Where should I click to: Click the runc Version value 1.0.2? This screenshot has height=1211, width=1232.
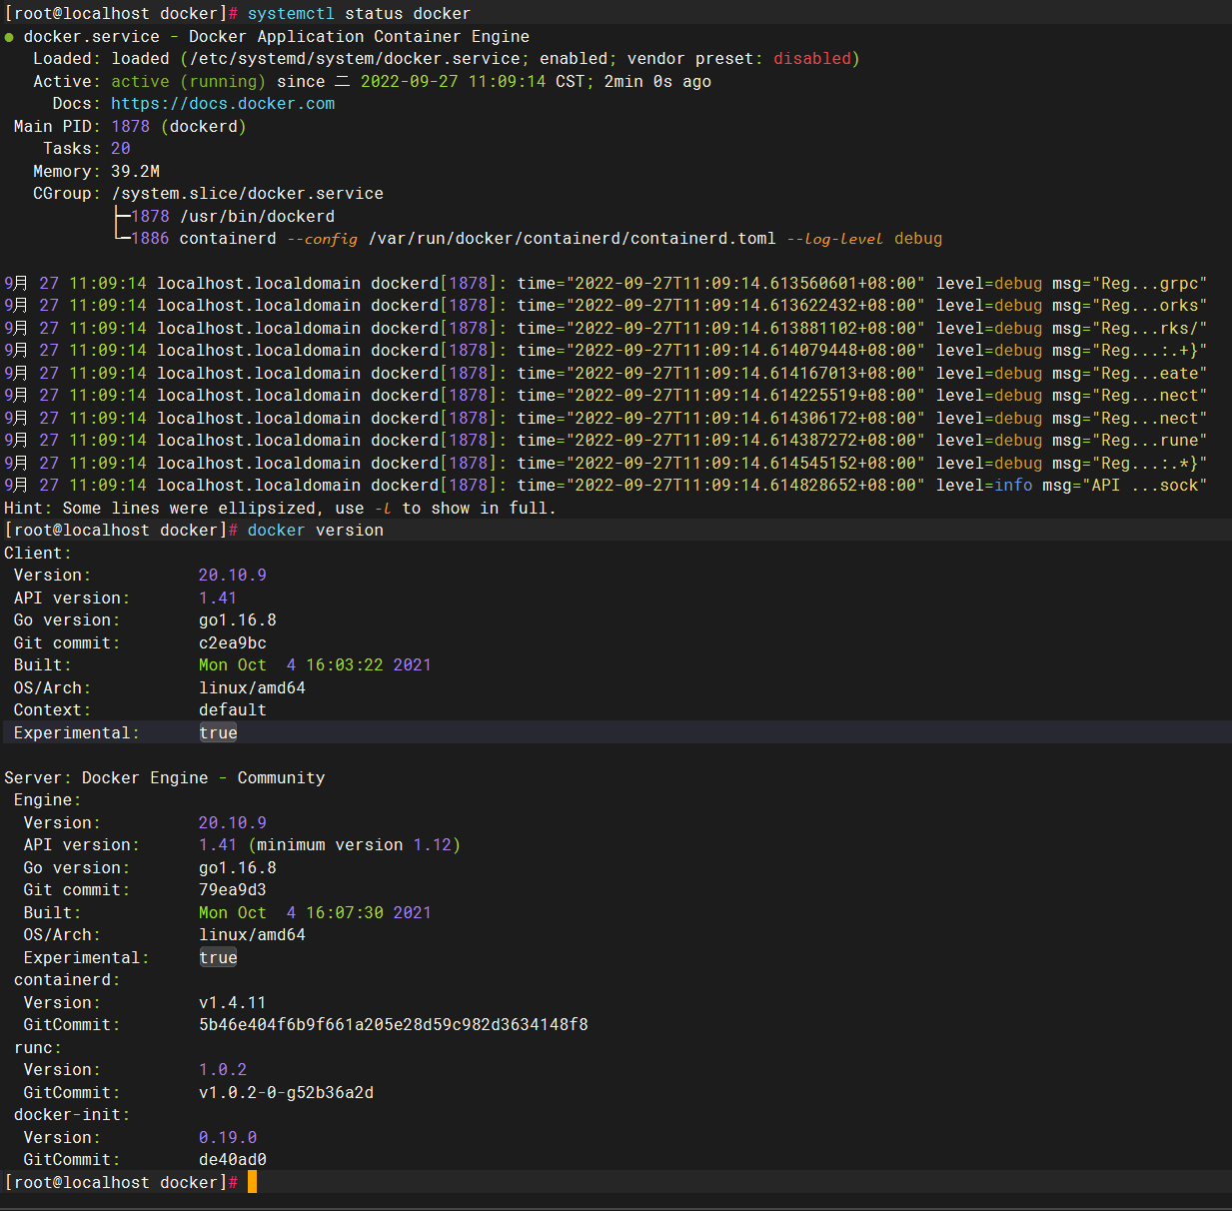point(223,1070)
